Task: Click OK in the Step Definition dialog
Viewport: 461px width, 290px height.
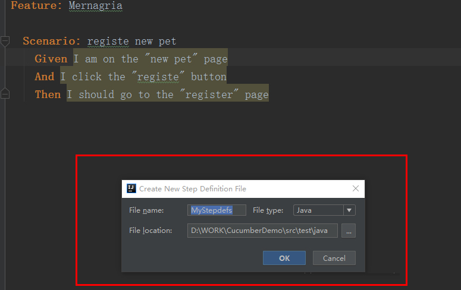Action: pyautogui.click(x=284, y=258)
